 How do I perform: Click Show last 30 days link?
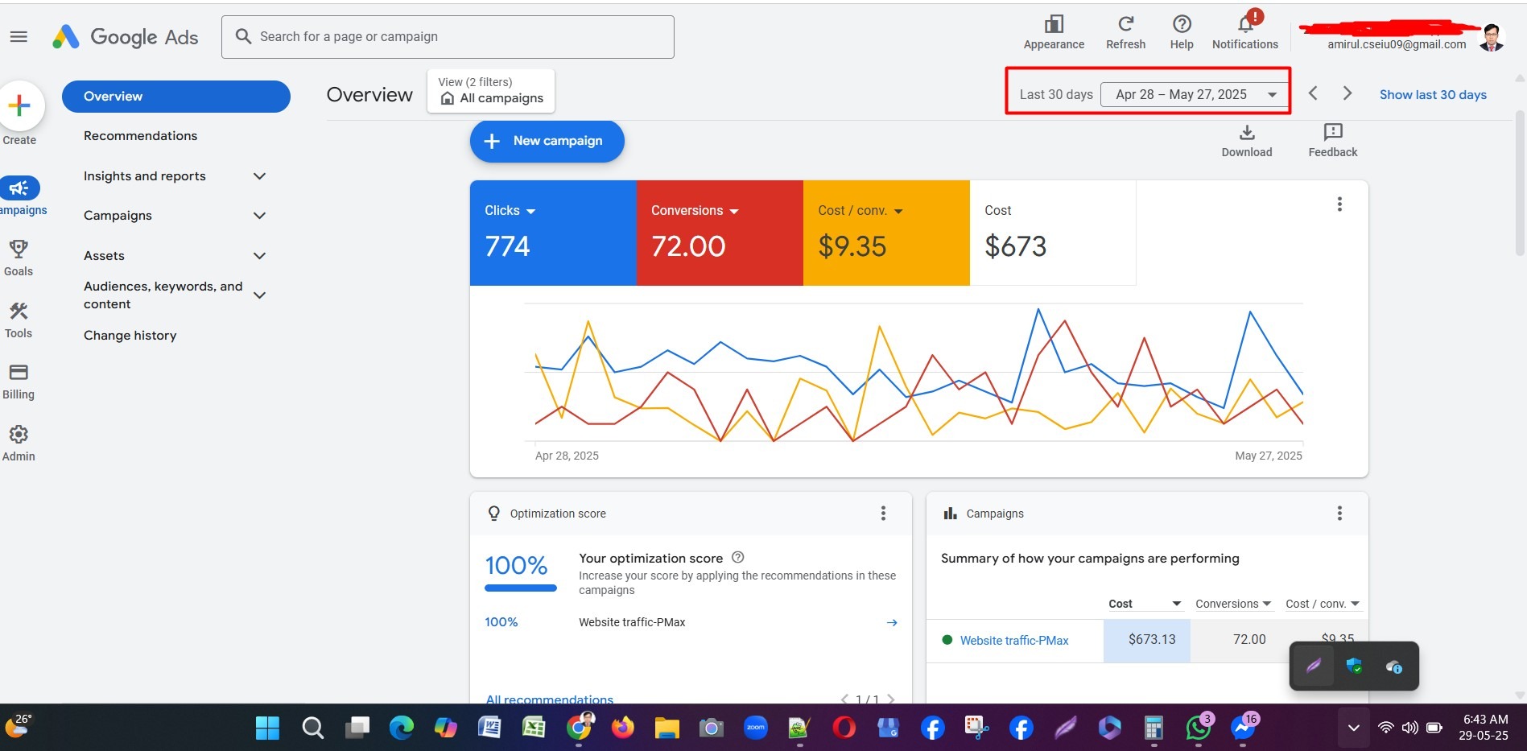[1433, 94]
